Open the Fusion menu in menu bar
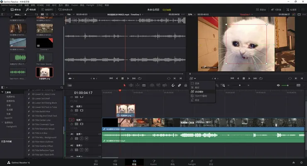The width and height of the screenshot is (307, 166). [x=74, y=5]
